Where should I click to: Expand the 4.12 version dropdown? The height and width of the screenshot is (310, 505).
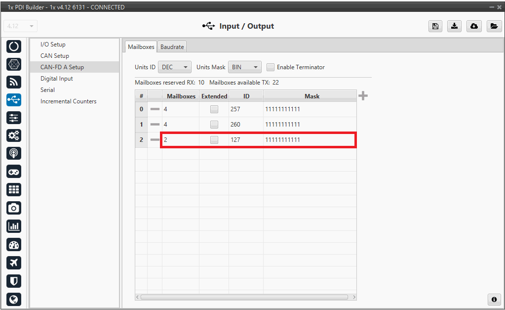(20, 26)
